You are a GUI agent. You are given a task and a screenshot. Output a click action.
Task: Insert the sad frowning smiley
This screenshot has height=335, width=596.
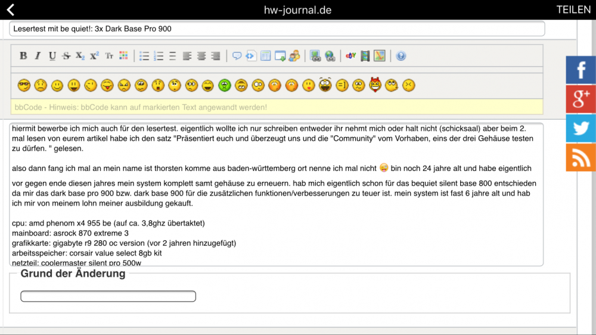point(41,85)
